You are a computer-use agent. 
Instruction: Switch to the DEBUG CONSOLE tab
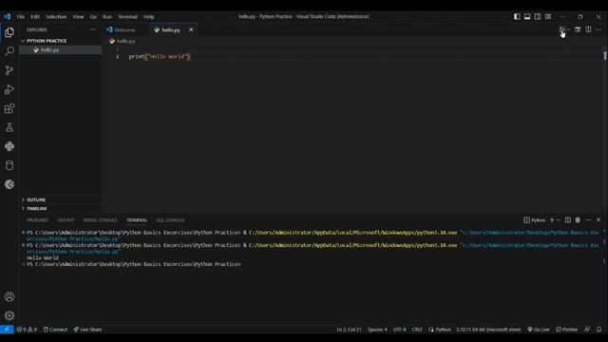[x=100, y=220]
